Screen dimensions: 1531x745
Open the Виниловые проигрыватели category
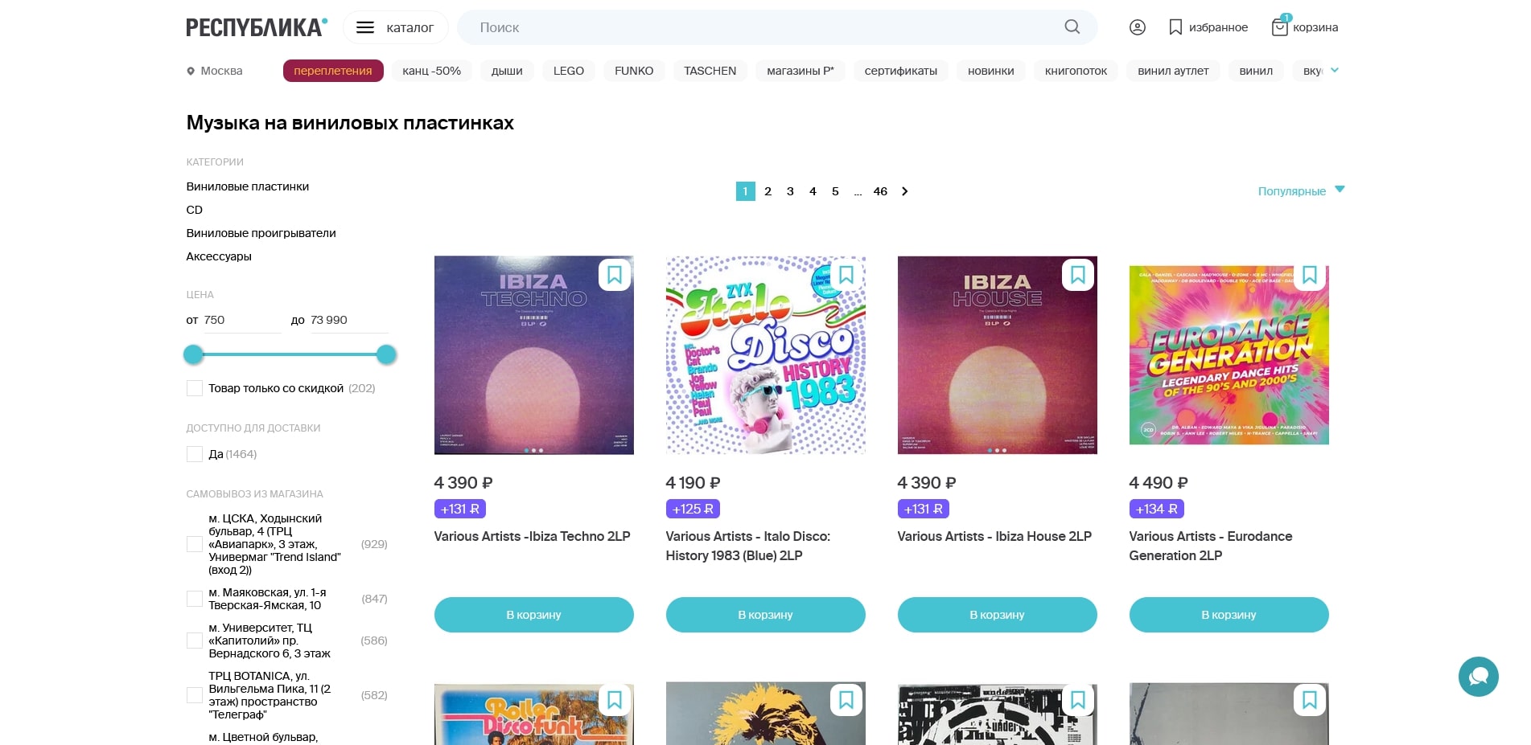pos(261,233)
